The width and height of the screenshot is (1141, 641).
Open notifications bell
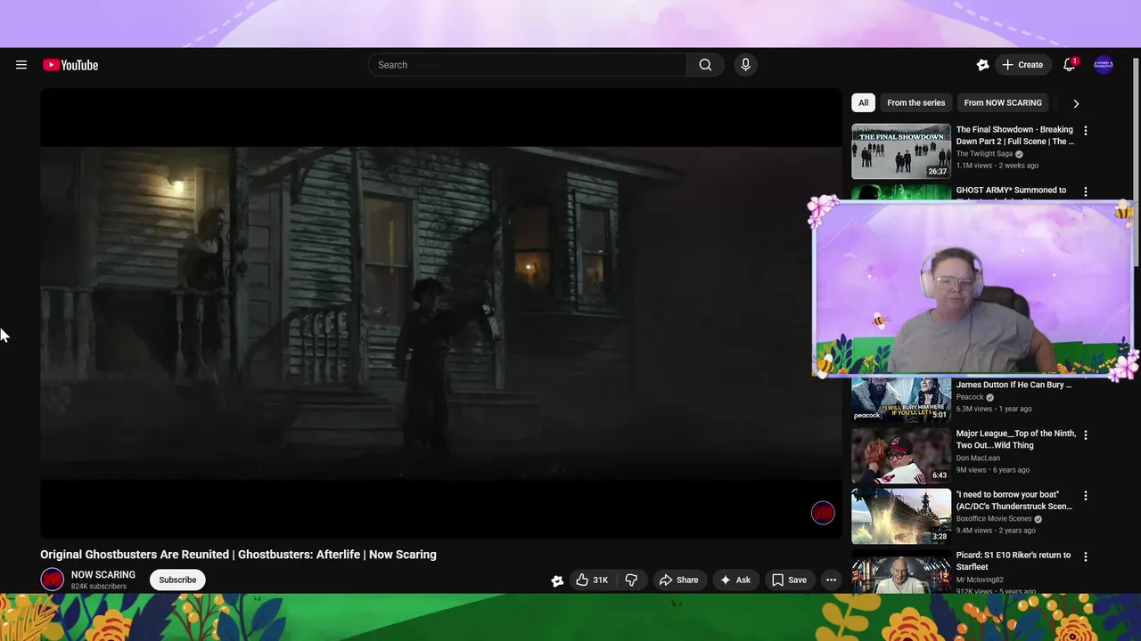[1070, 65]
